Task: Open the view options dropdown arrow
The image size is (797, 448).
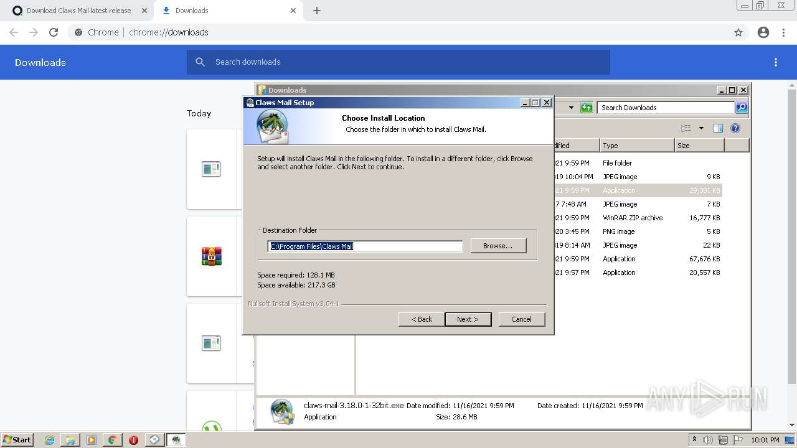Action: [701, 128]
